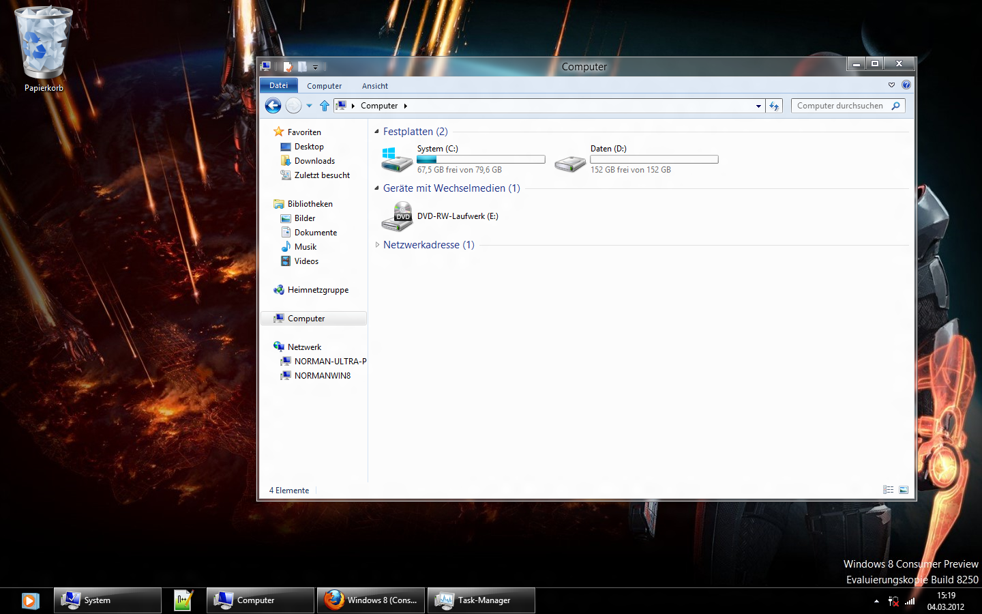Open media player from taskbar

[x=29, y=600]
